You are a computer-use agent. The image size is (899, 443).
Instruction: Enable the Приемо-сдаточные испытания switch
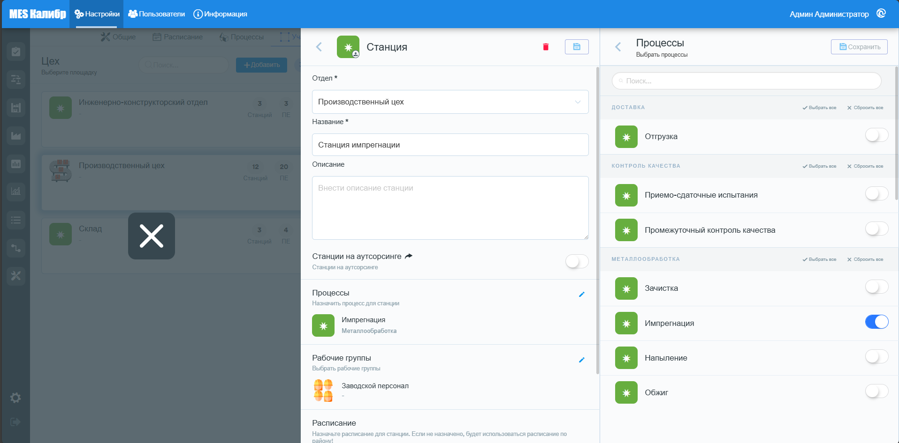click(x=876, y=193)
